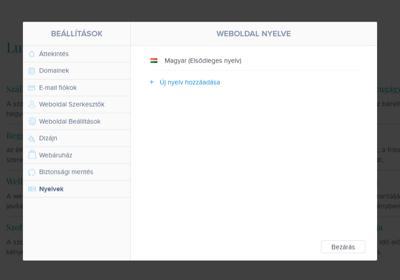Select Weboldal Szerkesztők in sidebar

(77, 104)
